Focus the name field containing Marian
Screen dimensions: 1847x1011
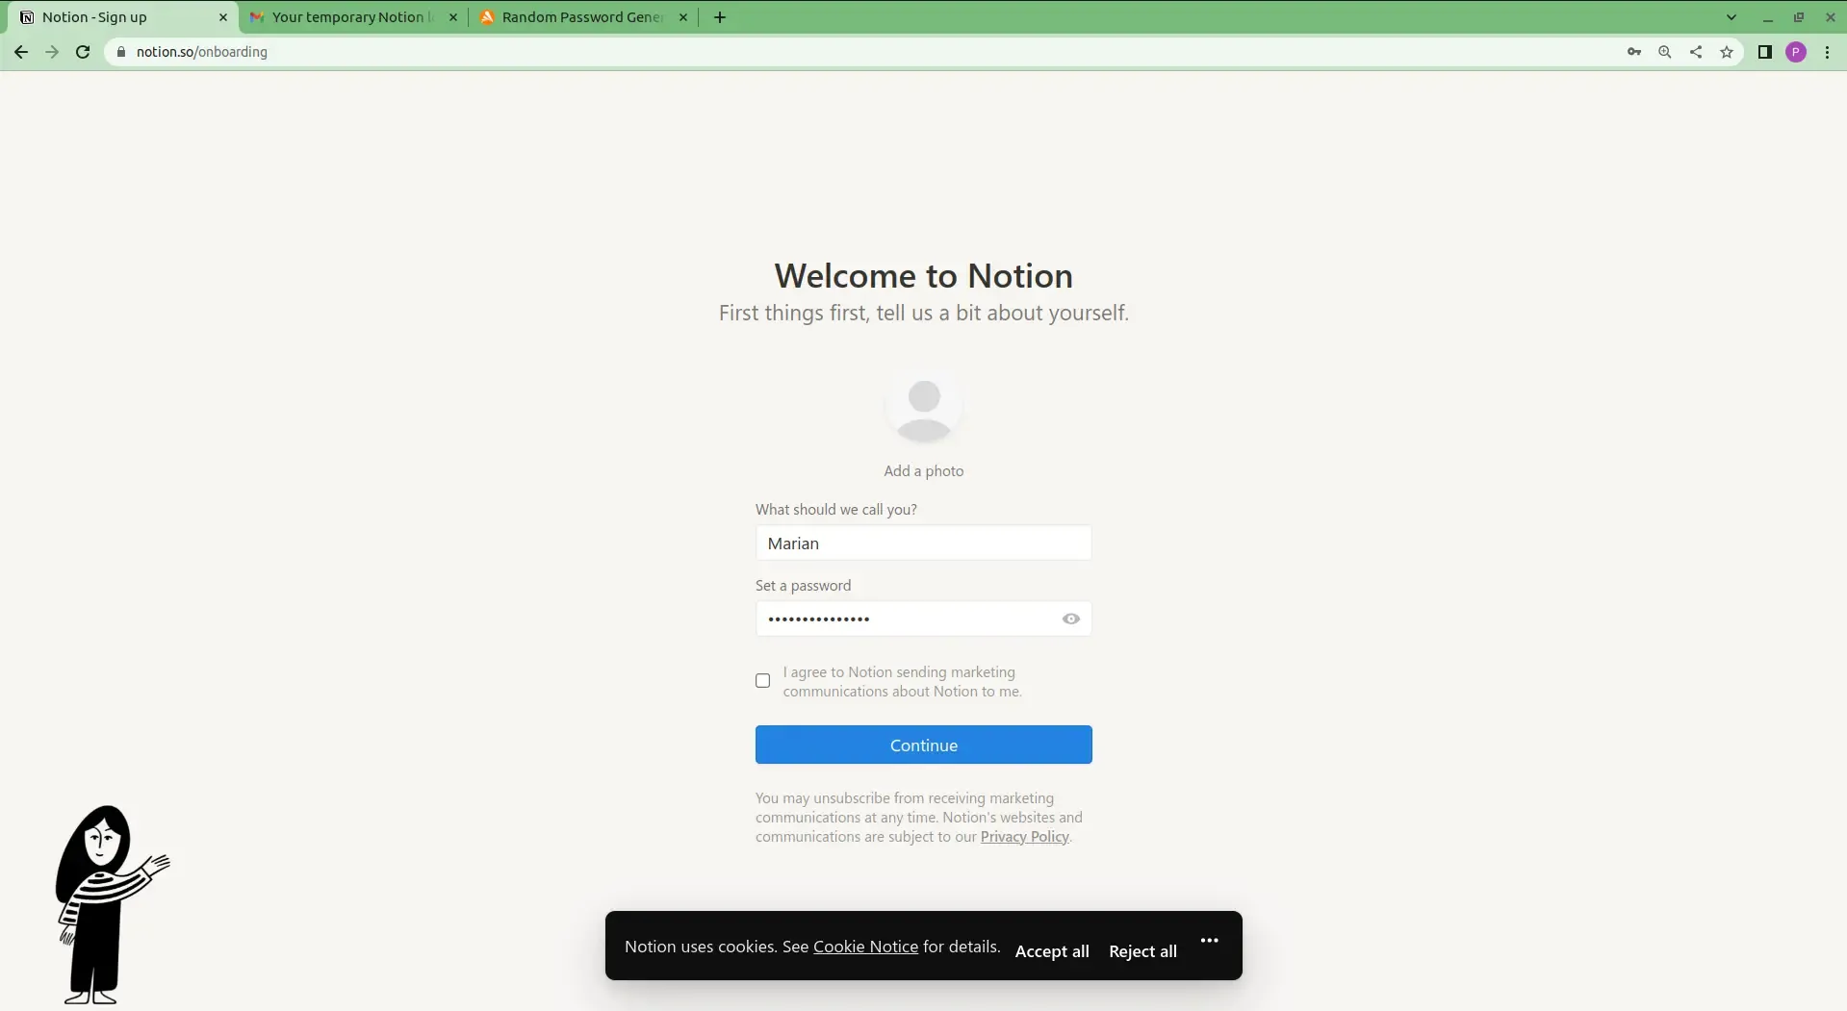[923, 543]
